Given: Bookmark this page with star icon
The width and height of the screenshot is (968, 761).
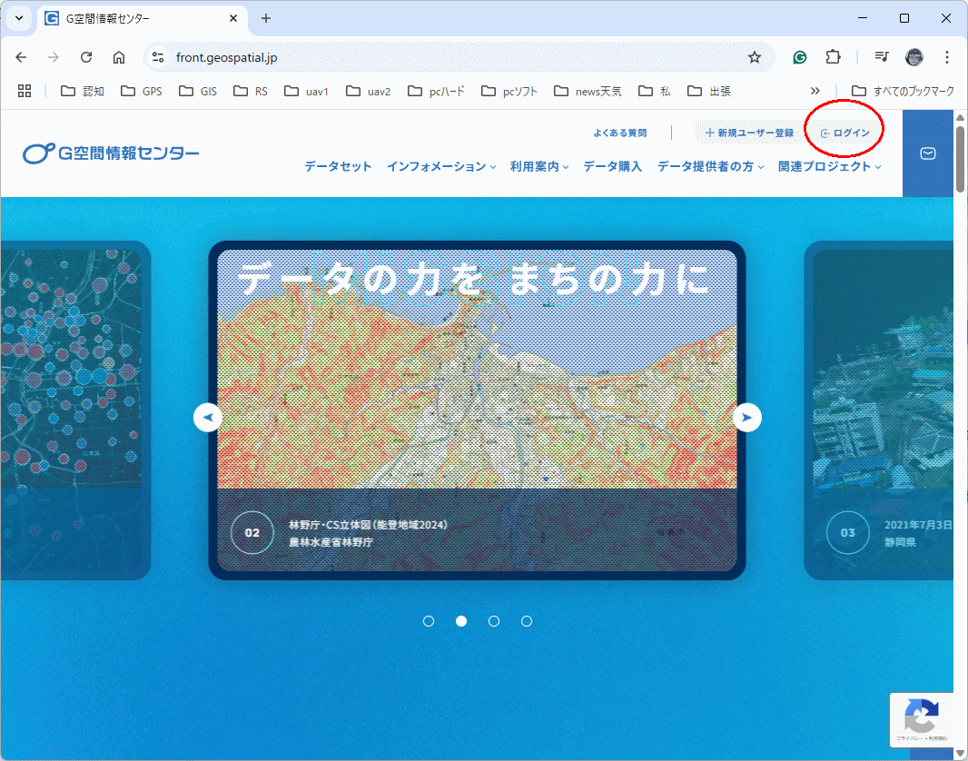Looking at the screenshot, I should (754, 57).
